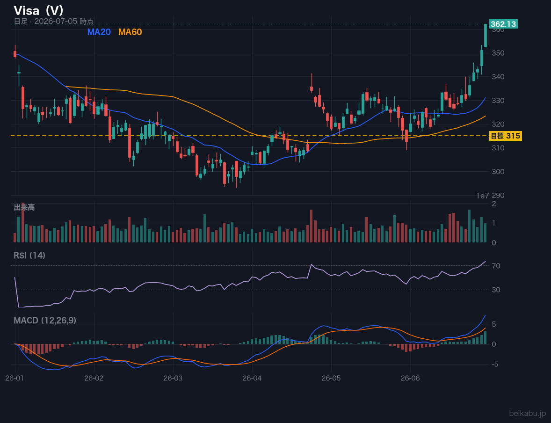Click the 330 price axis label
This screenshot has height=423, width=551.
pos(498,101)
